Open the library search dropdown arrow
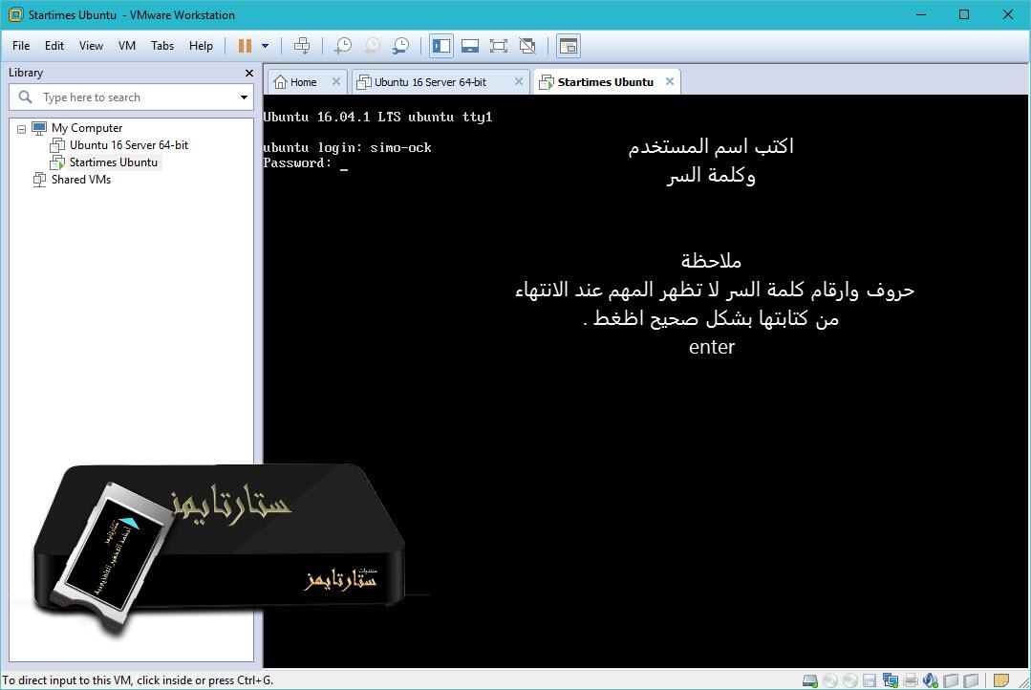This screenshot has width=1031, height=690. tap(245, 97)
